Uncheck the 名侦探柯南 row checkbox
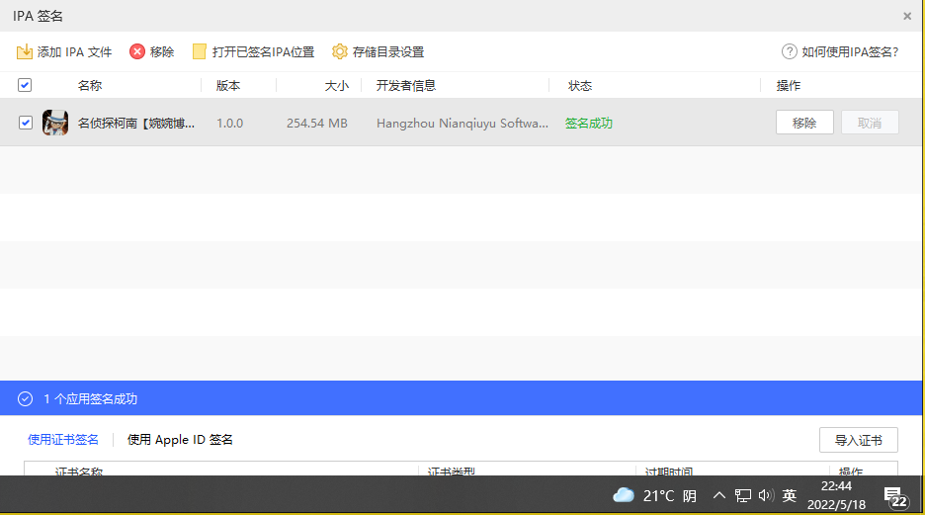This screenshot has width=925, height=515. 26,124
